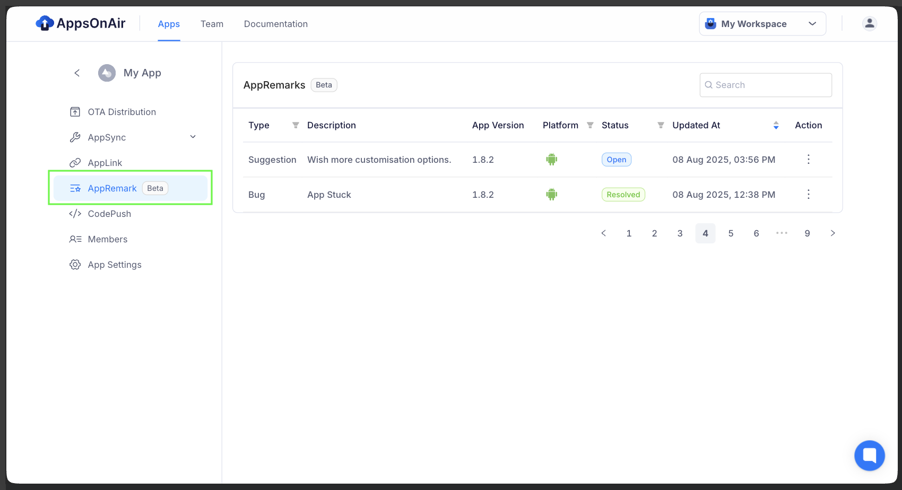Click the App Settings gear icon
Image resolution: width=902 pixels, height=490 pixels.
75,265
